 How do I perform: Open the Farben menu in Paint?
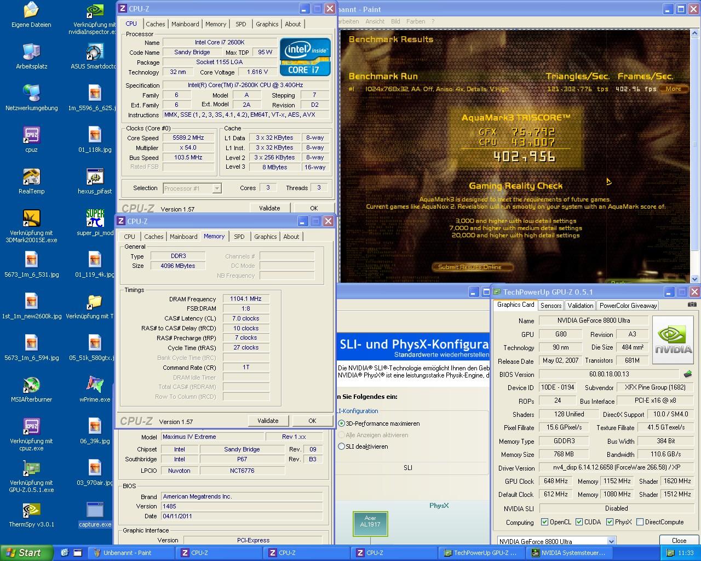tap(416, 21)
